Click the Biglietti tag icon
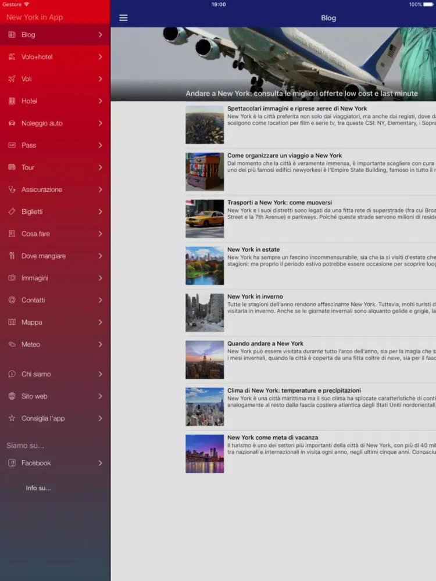The height and width of the screenshot is (581, 436). pyautogui.click(x=12, y=211)
